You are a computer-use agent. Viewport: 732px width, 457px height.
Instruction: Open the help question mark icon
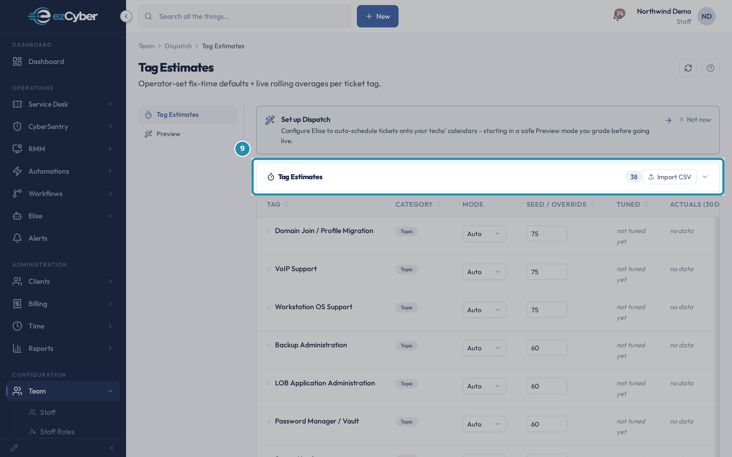711,68
